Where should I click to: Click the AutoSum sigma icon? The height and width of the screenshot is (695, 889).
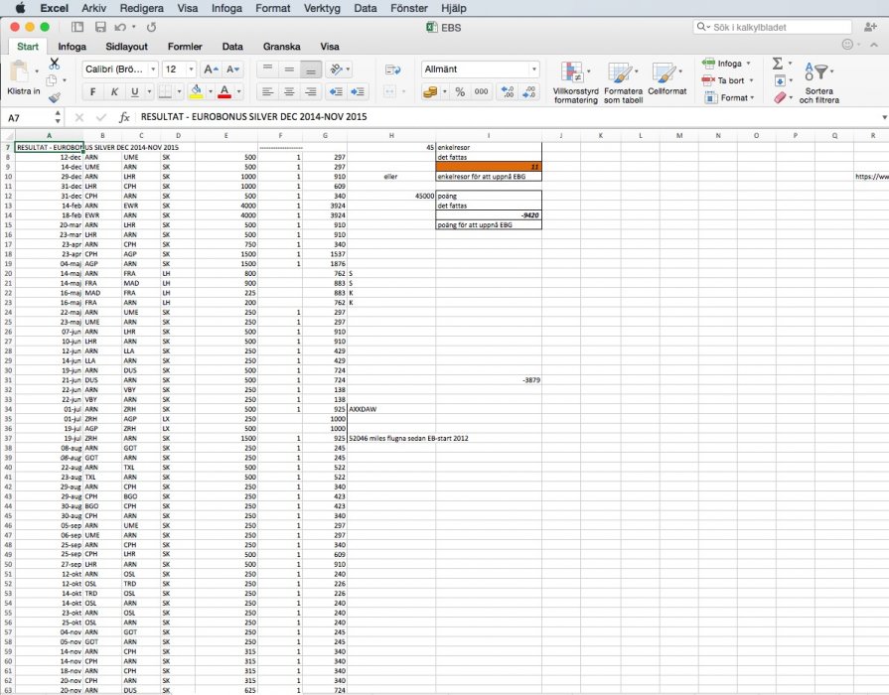pyautogui.click(x=777, y=64)
